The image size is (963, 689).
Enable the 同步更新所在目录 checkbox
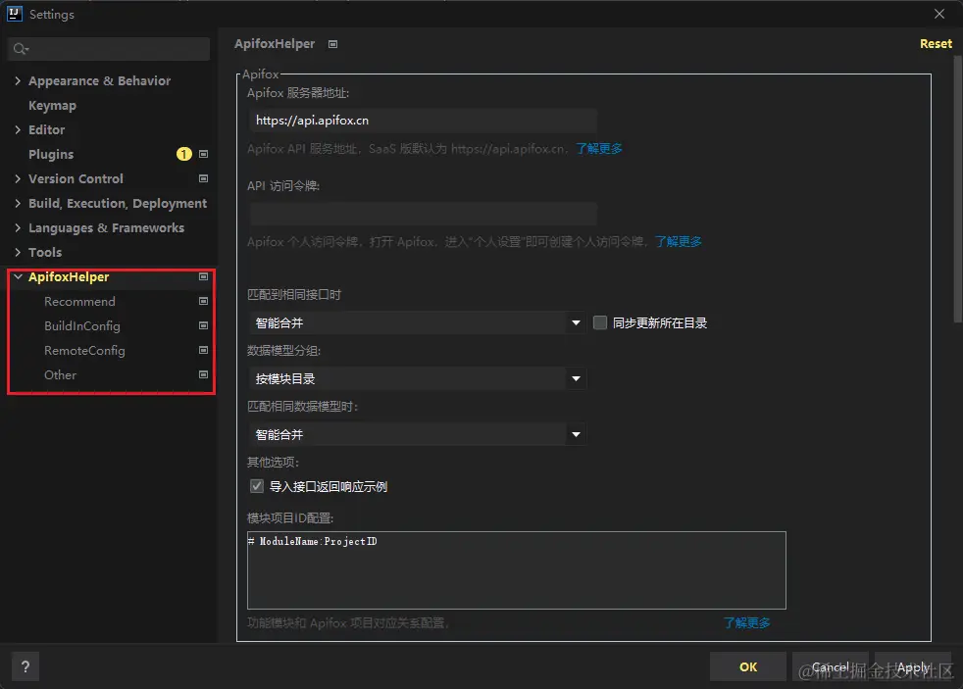click(600, 322)
